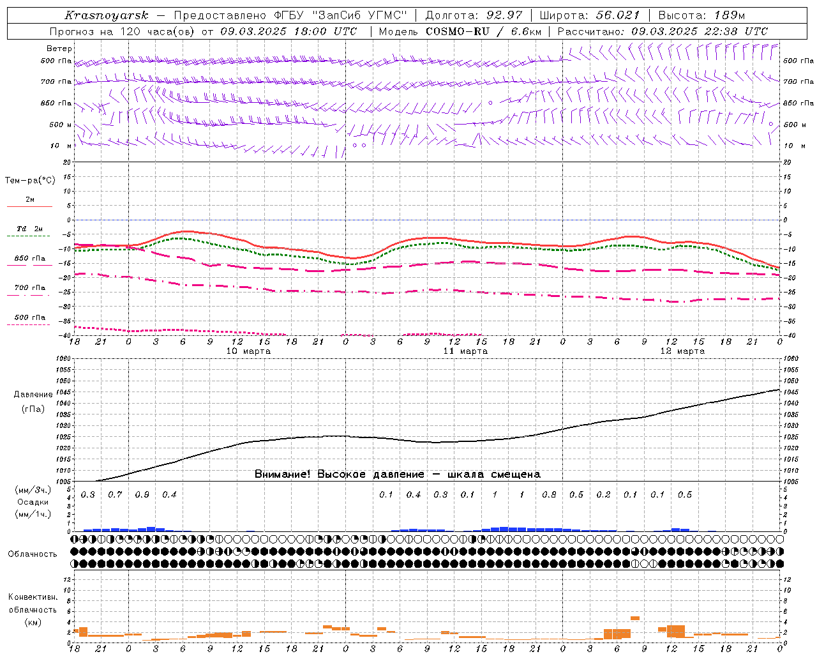Click the 11 марта date label
Viewport: 817px width, 654px height.
pyautogui.click(x=465, y=351)
